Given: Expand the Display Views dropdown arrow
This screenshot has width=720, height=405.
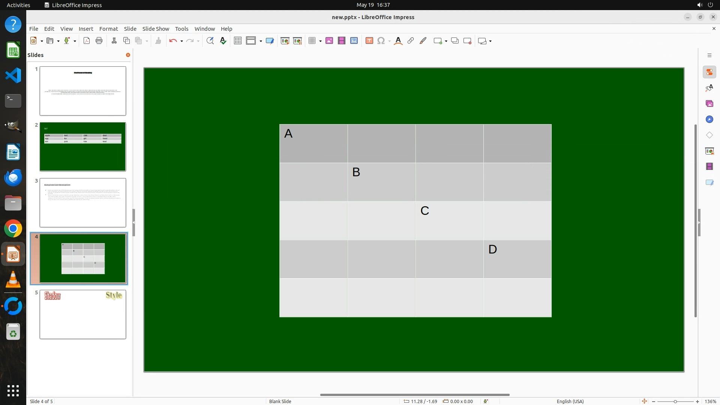Looking at the screenshot, I should pyautogui.click(x=261, y=41).
